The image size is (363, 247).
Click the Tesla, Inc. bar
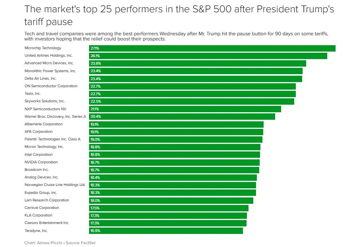(x=192, y=94)
